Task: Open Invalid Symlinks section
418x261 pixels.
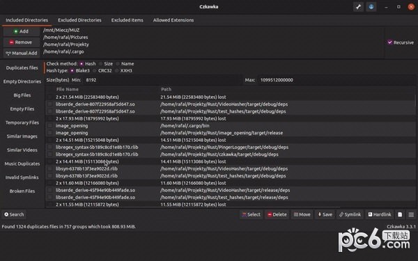Action: 22,177
